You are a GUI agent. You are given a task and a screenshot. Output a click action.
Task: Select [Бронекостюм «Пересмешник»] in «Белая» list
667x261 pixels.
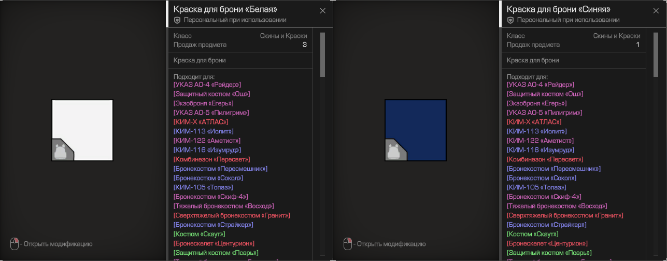pyautogui.click(x=221, y=169)
